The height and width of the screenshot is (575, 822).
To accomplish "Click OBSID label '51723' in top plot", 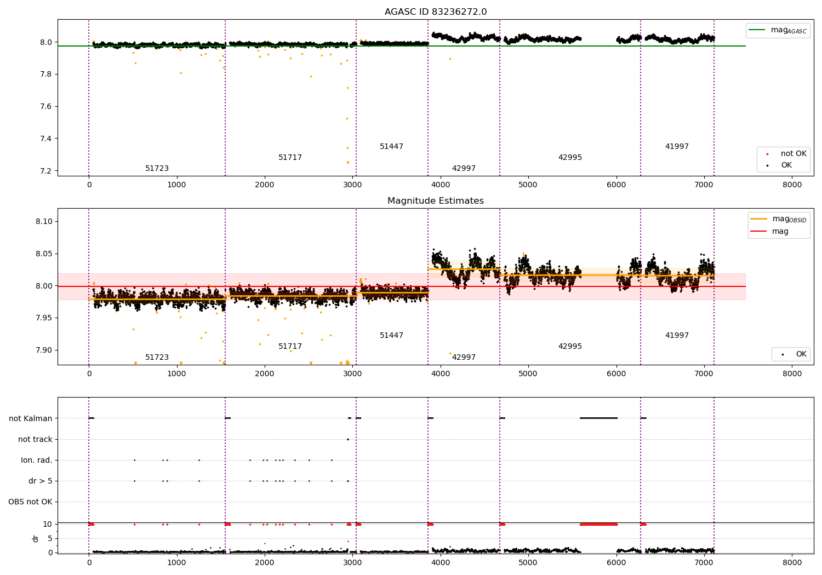I will (x=157, y=169).
